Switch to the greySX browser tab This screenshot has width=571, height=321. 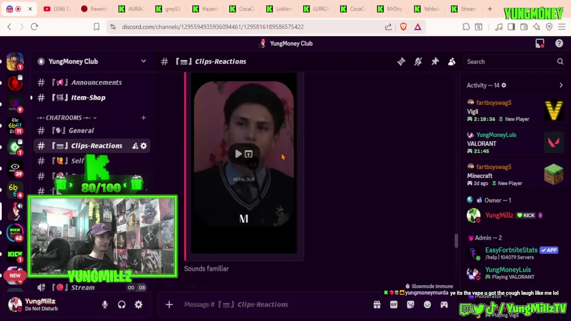click(x=169, y=9)
